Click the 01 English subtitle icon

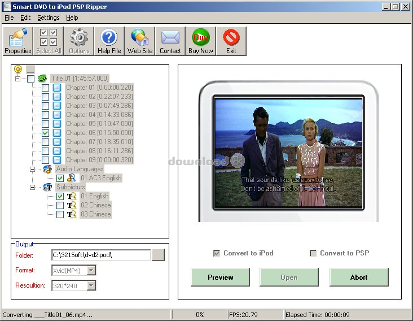72,196
